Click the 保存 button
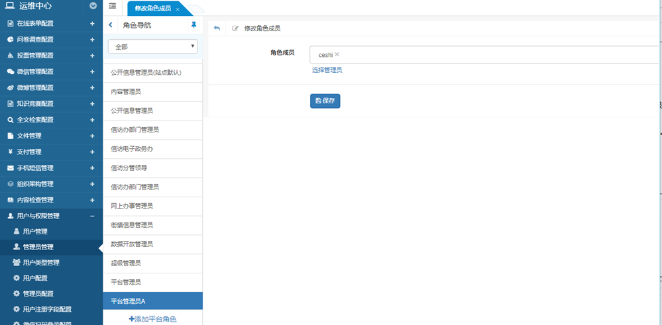The height and width of the screenshot is (325, 662). (325, 101)
